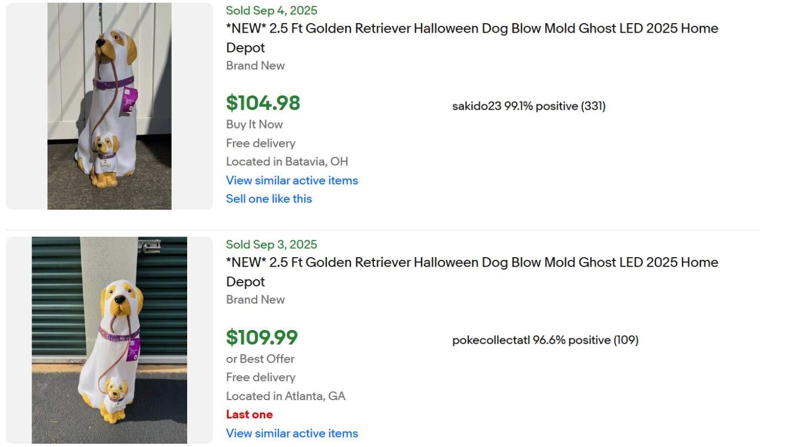The image size is (795, 447).
Task: Click 'Buy It Now' on the first listing
Action: pyautogui.click(x=254, y=124)
